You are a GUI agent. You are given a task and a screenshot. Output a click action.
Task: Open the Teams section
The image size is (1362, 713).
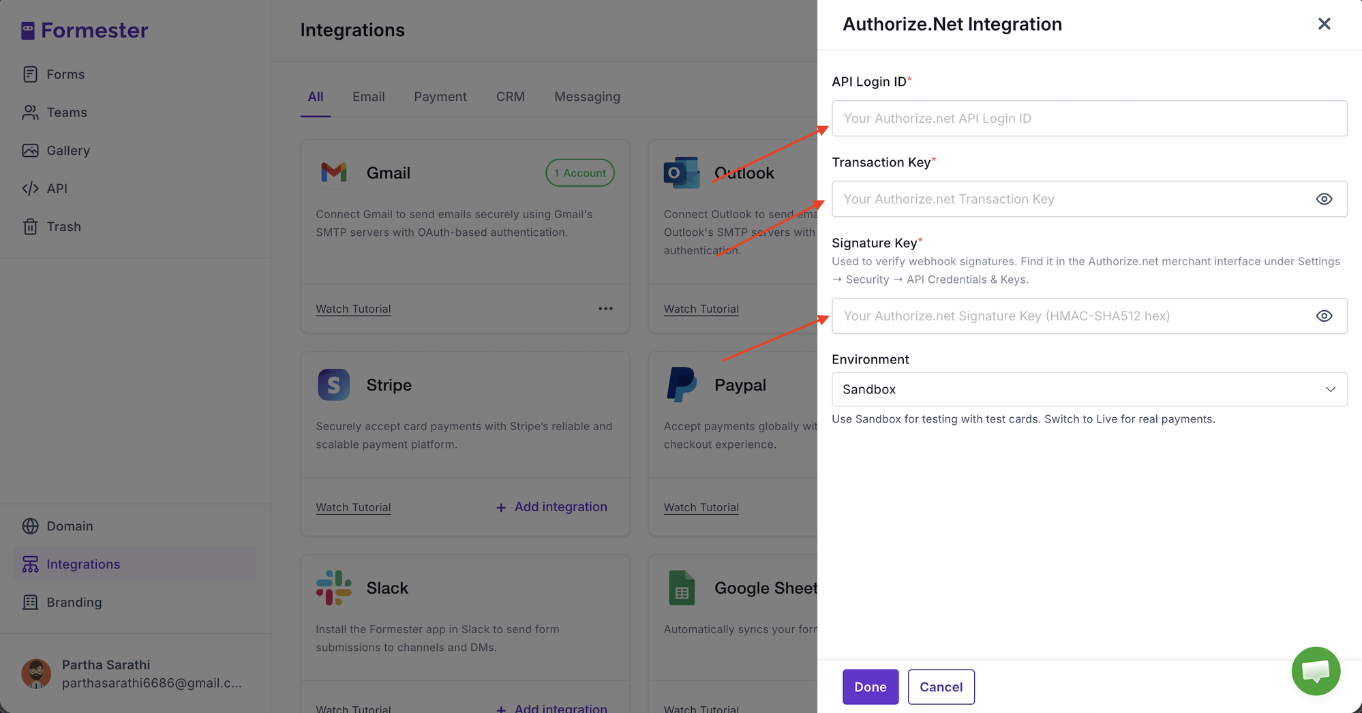[x=67, y=112]
